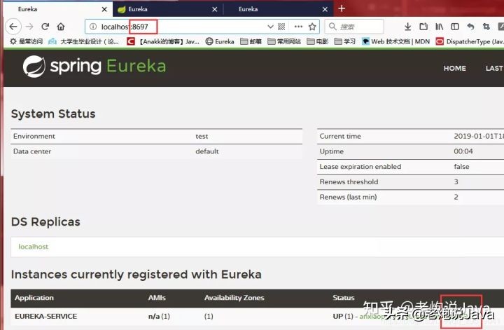Image resolution: width=504 pixels, height=330 pixels.
Task: Click the Spring Eureka logo
Action: tap(94, 67)
